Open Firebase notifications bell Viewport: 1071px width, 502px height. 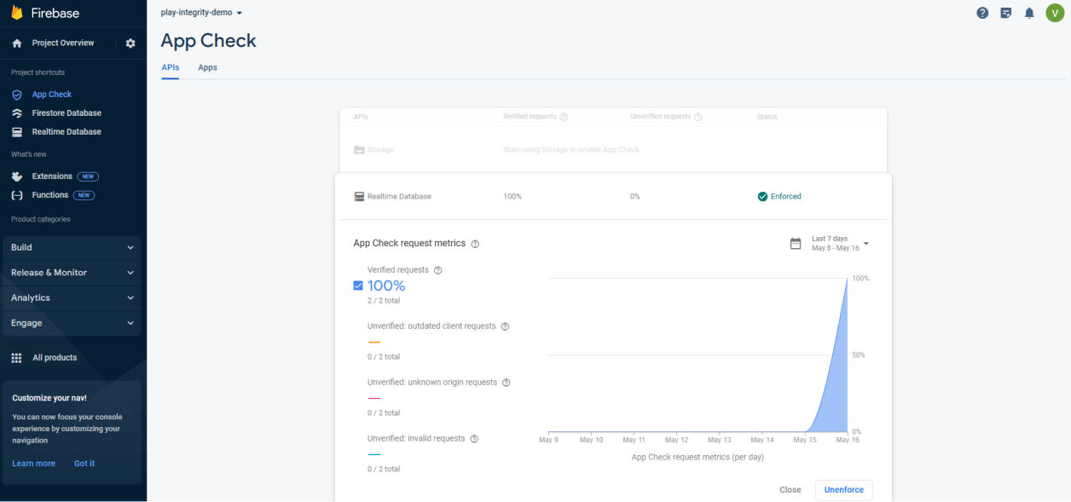click(x=1029, y=13)
